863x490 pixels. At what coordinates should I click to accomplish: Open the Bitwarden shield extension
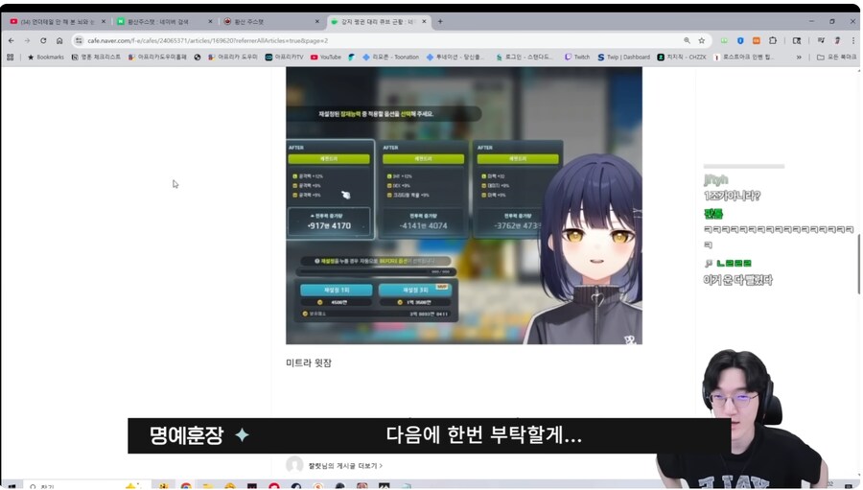(x=740, y=40)
